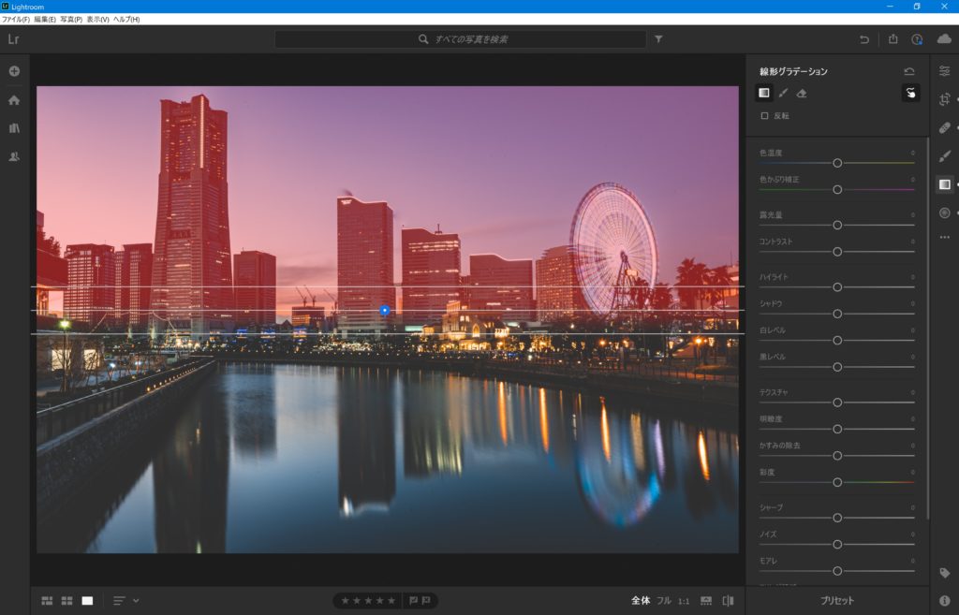
Task: Open the プリセット presets button
Action: click(837, 601)
